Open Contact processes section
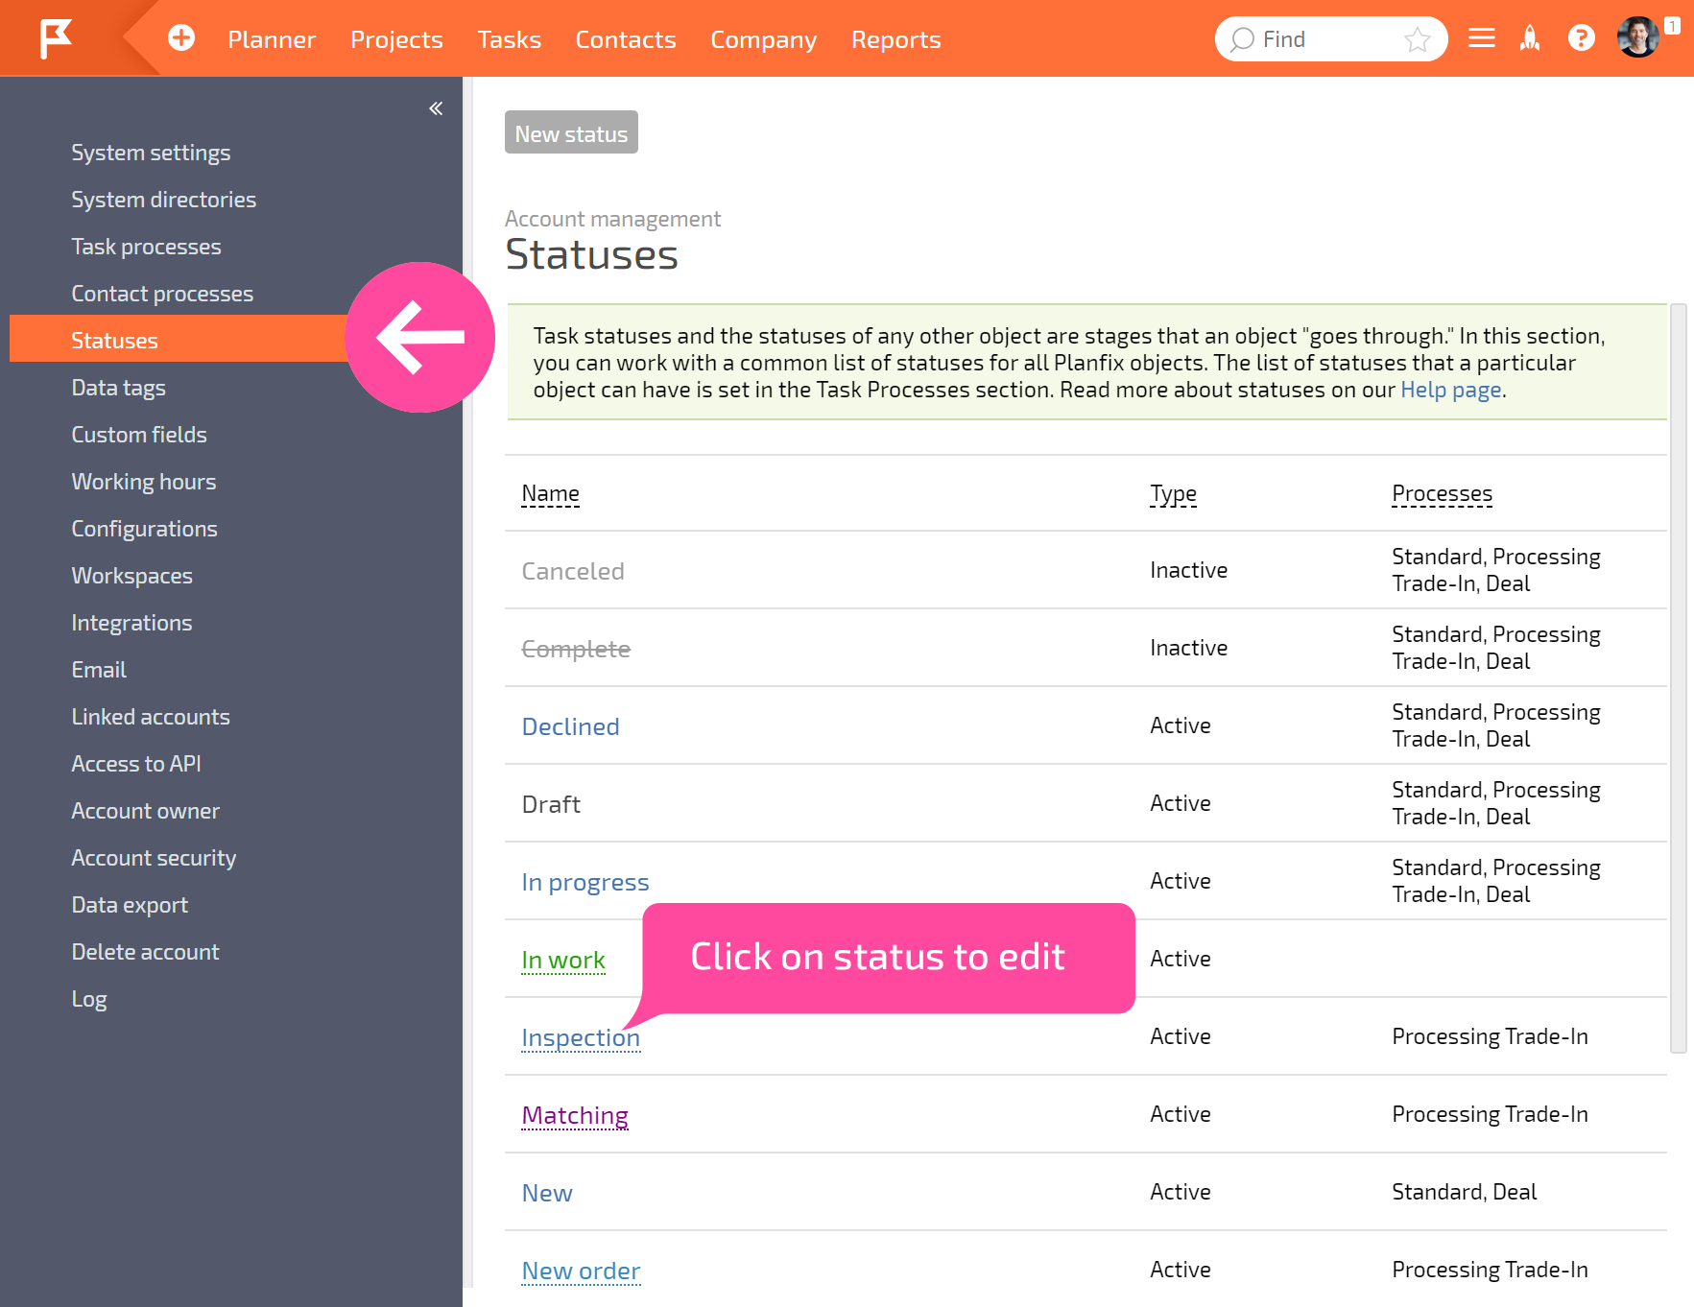This screenshot has height=1307, width=1694. pyautogui.click(x=162, y=294)
